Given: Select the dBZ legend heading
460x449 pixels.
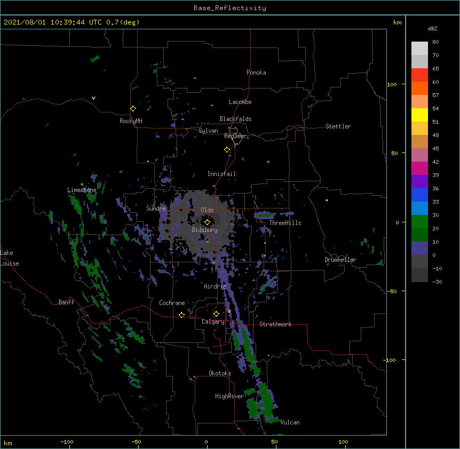Looking at the screenshot, I should [x=432, y=28].
